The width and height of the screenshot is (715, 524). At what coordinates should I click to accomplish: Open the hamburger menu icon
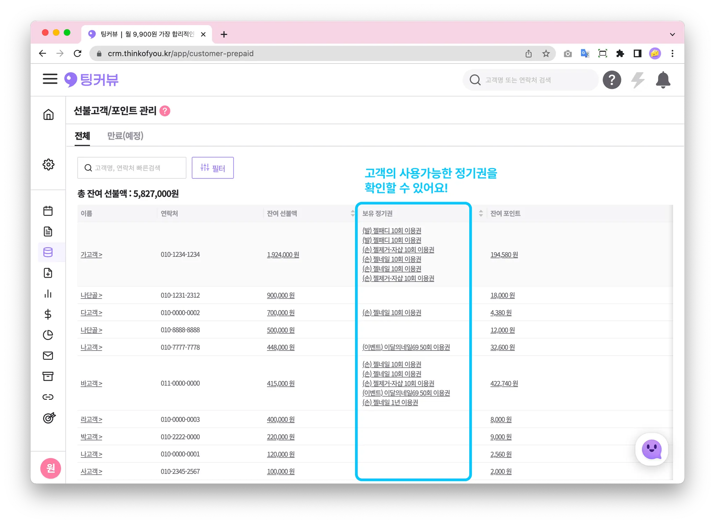pyautogui.click(x=50, y=79)
